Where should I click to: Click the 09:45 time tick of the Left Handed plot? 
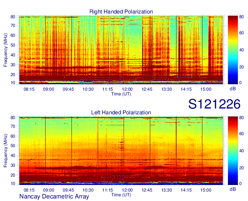68,190
